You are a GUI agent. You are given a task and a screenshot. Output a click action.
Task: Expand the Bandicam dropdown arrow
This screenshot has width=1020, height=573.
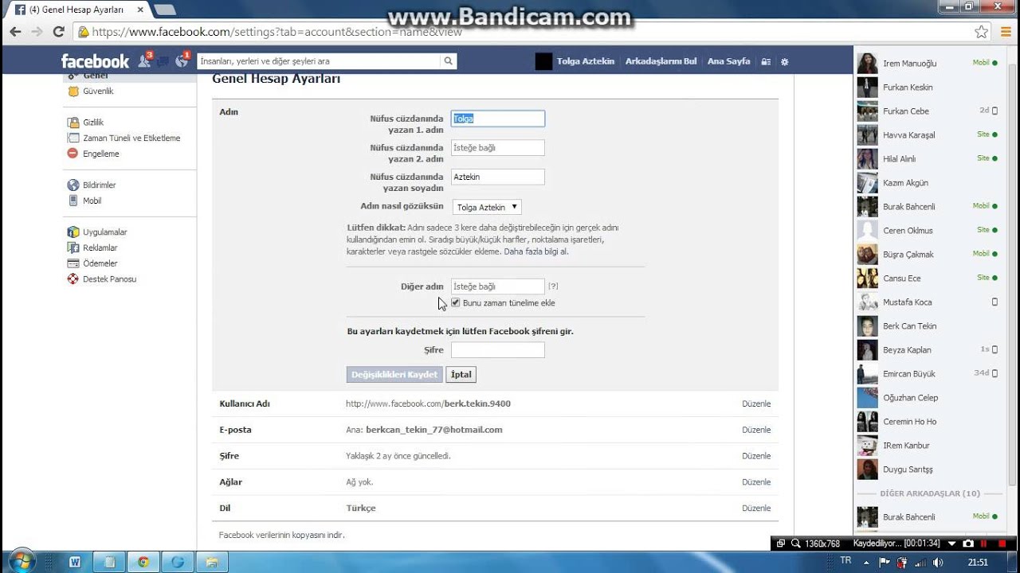[951, 544]
